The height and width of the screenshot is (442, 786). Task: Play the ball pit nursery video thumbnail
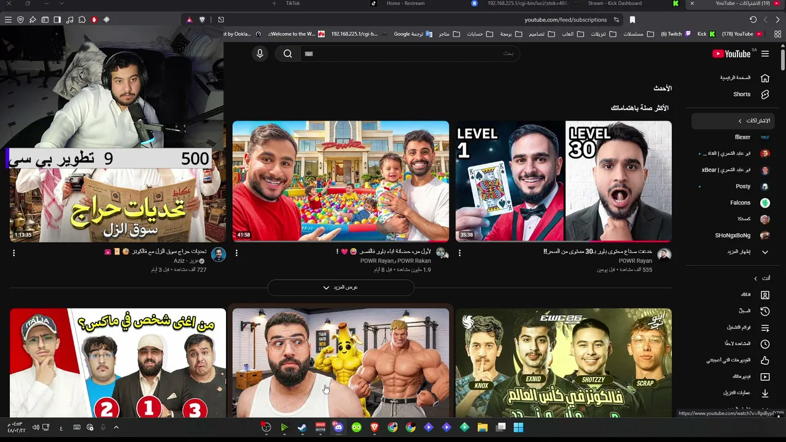pyautogui.click(x=341, y=181)
